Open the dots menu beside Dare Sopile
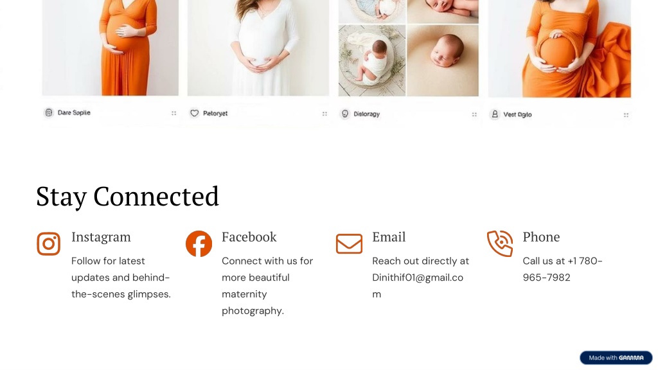Viewport: 658px width, 370px height. (173, 113)
